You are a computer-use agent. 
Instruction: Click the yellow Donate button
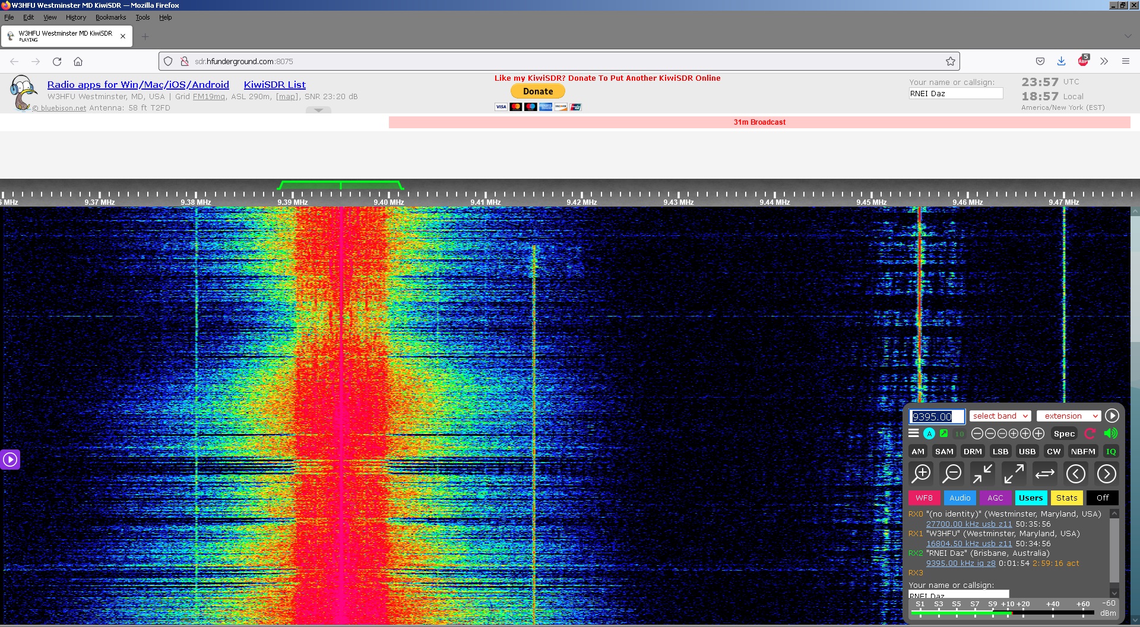538,91
